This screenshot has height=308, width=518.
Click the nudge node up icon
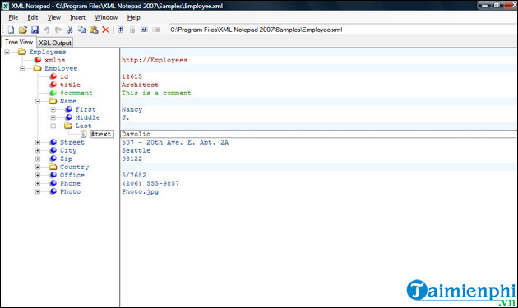(121, 30)
